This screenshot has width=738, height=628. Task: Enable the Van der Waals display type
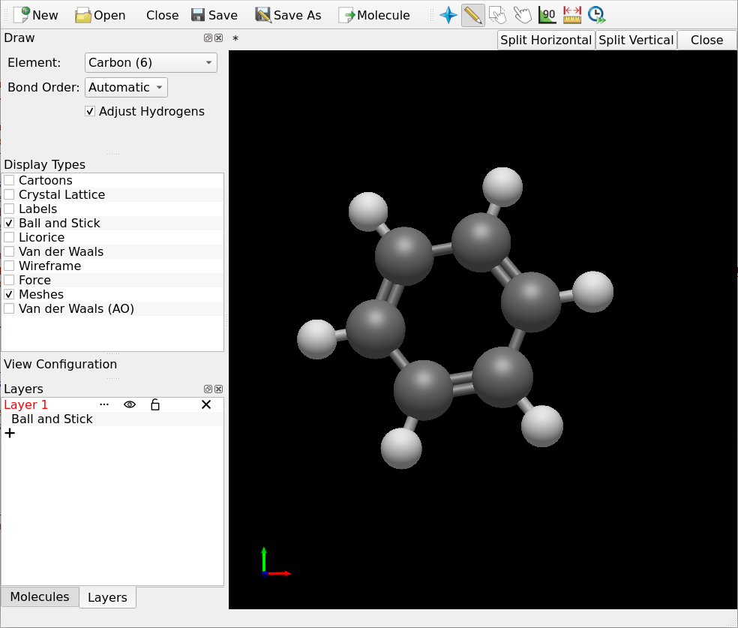tap(8, 251)
